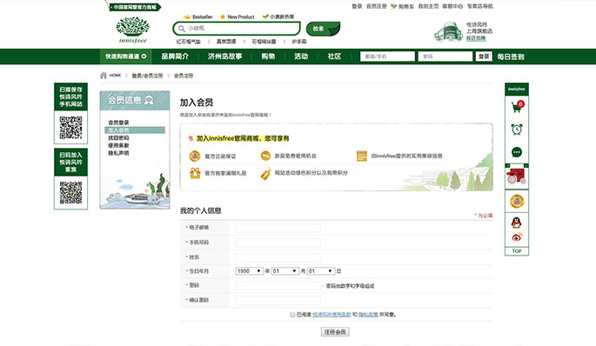The width and height of the screenshot is (596, 346).
Task: Select the exclusive gift box icon
Action: pyautogui.click(x=195, y=173)
